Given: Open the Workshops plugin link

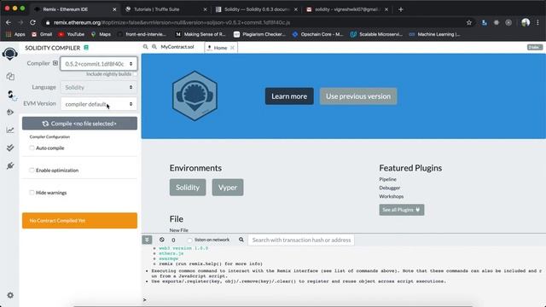Looking at the screenshot, I should [x=391, y=196].
